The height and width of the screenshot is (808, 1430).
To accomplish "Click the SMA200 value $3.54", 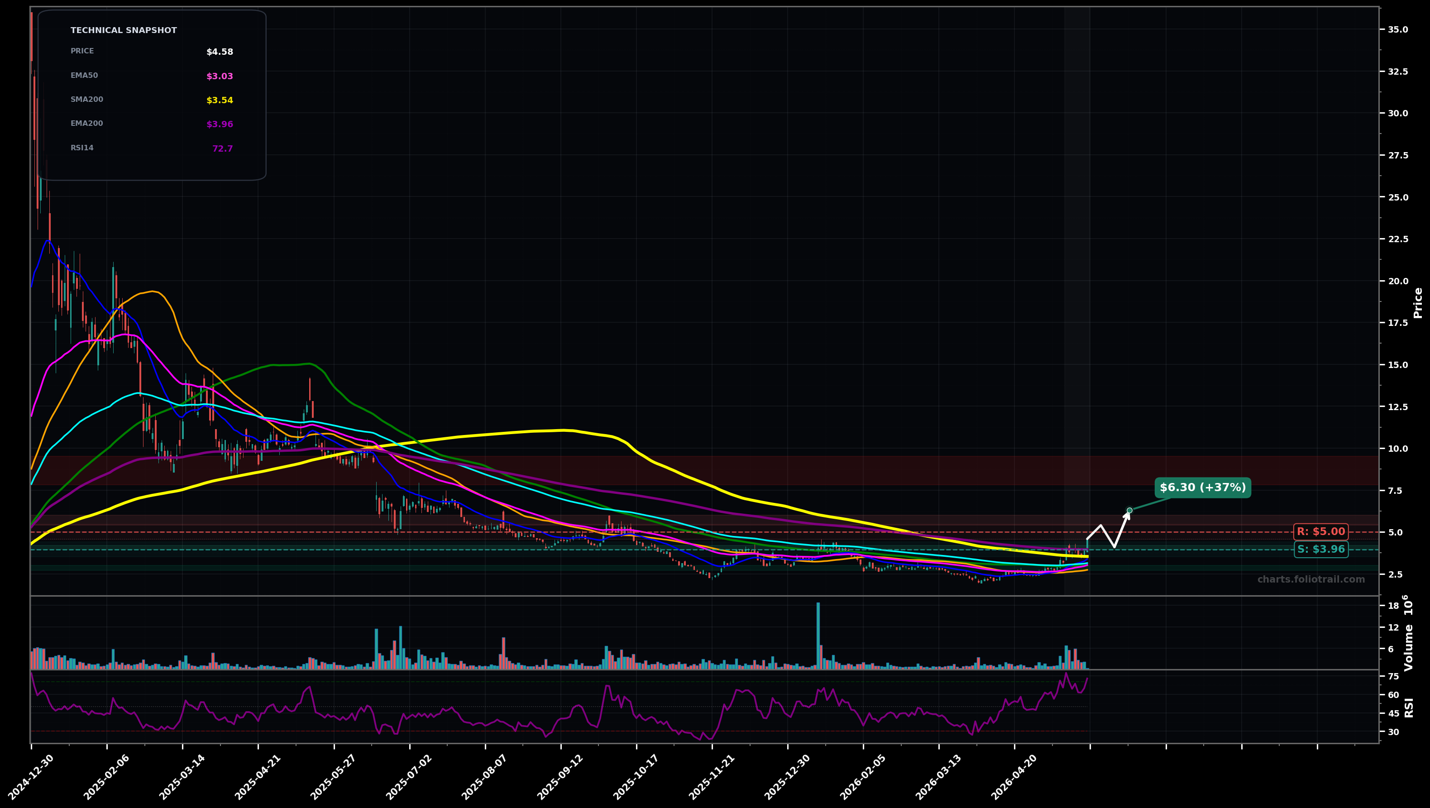I will (220, 100).
